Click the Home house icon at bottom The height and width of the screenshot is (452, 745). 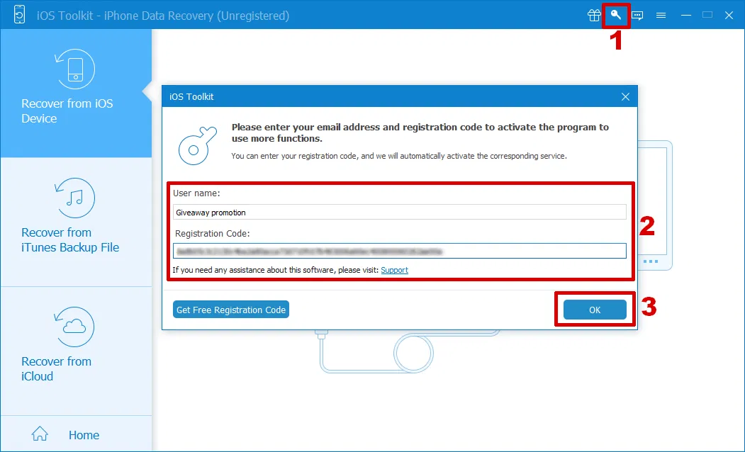click(40, 433)
